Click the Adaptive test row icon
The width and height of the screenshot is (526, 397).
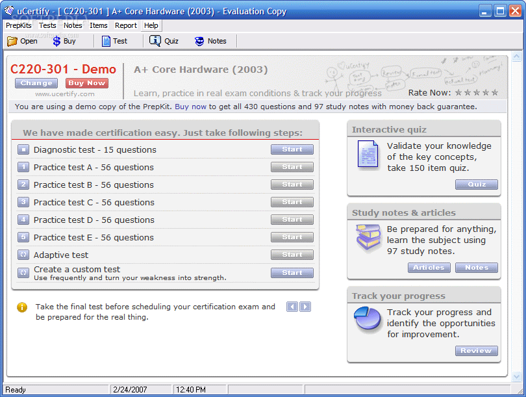[x=23, y=255]
